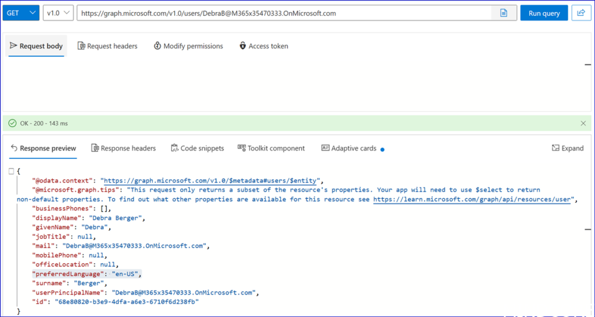Click the Expand response icon
Screen dimensions: 595x317
coord(567,148)
